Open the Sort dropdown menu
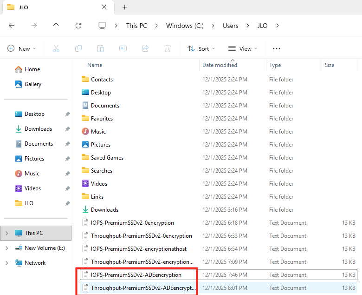362x295 pixels. click(x=201, y=48)
